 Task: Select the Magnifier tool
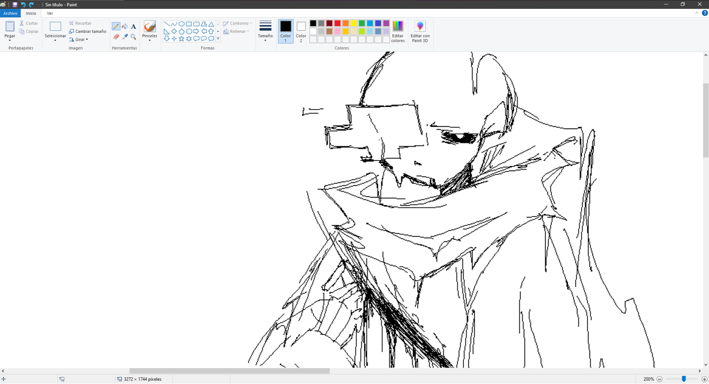pyautogui.click(x=134, y=37)
